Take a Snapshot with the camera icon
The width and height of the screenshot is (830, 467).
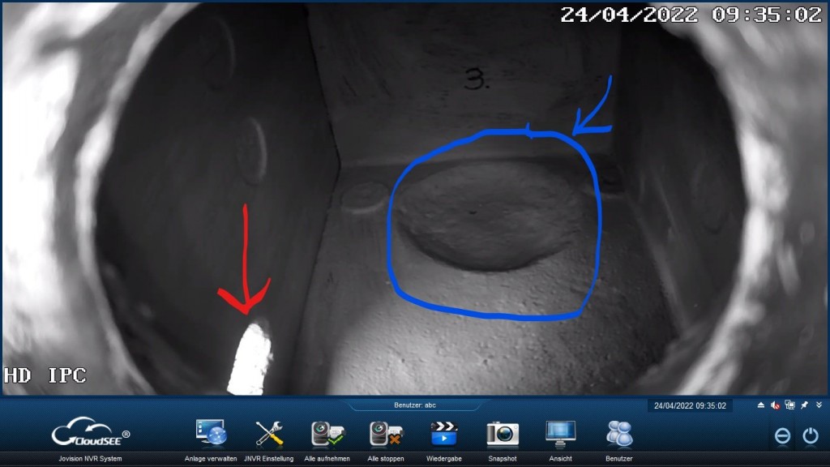pyautogui.click(x=503, y=434)
